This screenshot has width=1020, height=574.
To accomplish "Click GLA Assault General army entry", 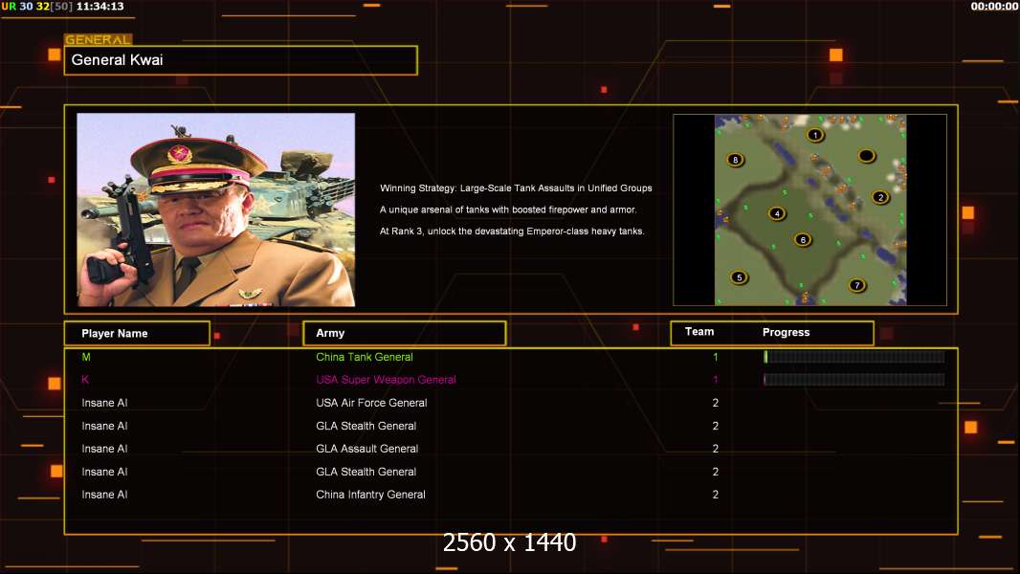I will (x=366, y=449).
